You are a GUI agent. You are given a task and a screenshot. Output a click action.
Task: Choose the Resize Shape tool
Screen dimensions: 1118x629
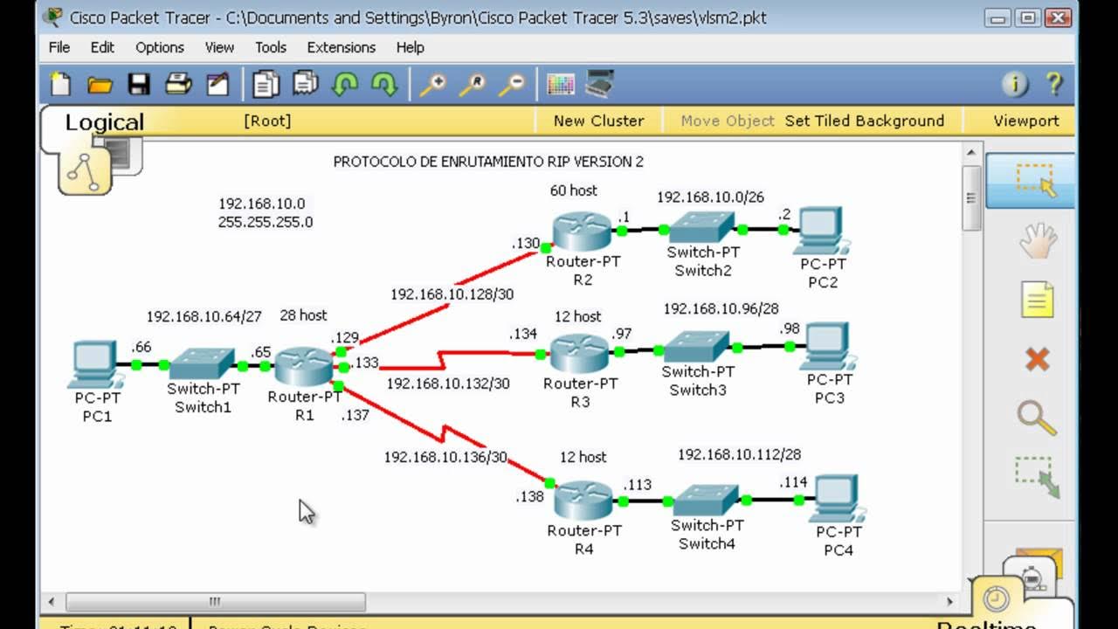click(1037, 477)
